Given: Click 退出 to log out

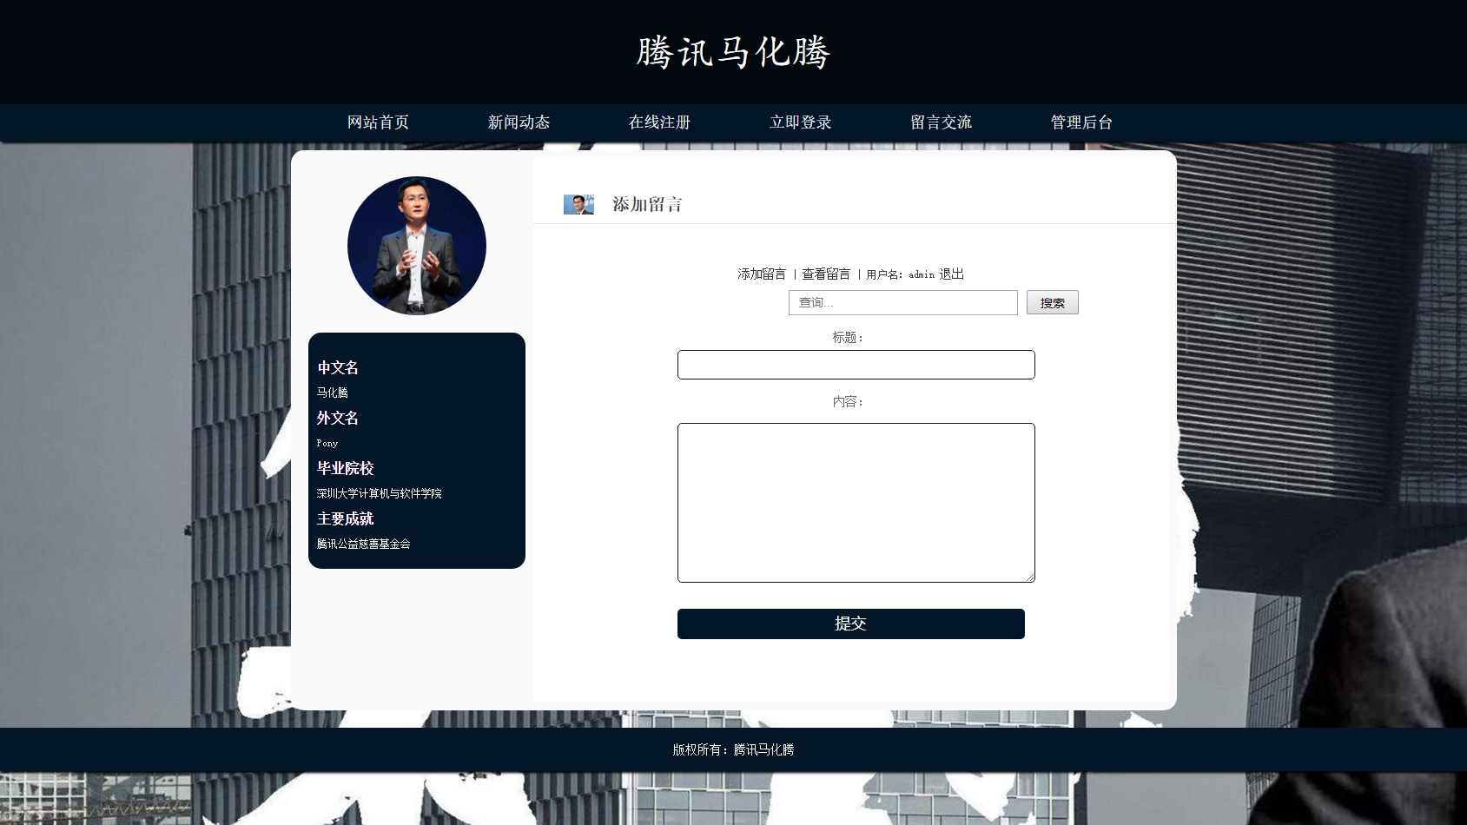Looking at the screenshot, I should click(952, 274).
